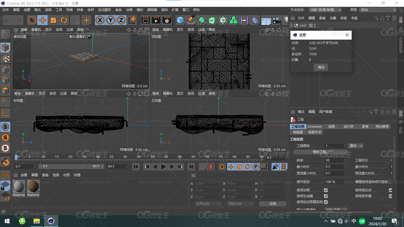Open the 界面 layout dropdown showing 启动
The width and height of the screenshot is (404, 227).
point(378,10)
